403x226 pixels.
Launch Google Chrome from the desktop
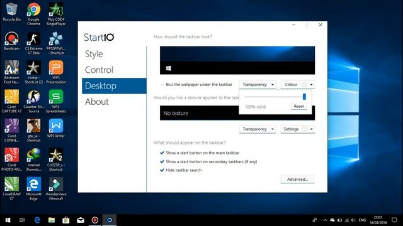pos(33,14)
